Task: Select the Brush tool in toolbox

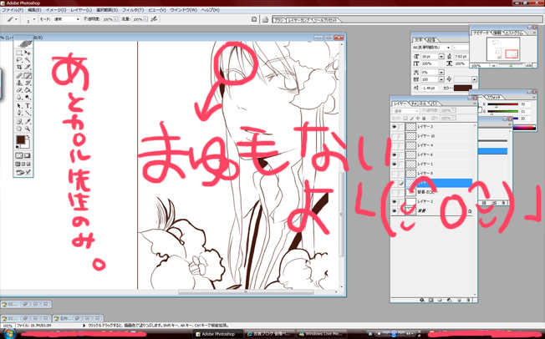Action: [x=28, y=76]
